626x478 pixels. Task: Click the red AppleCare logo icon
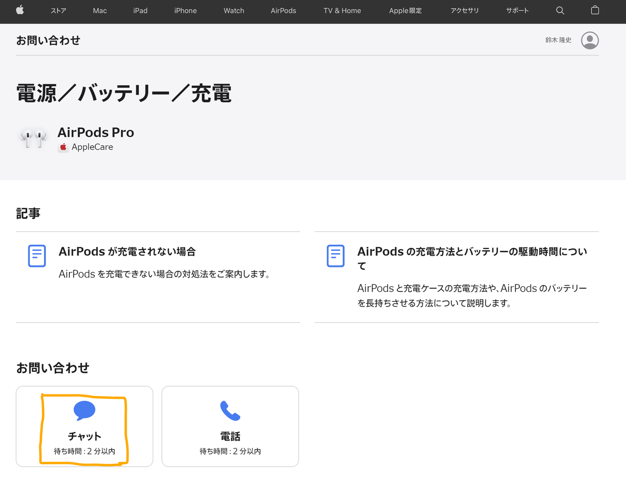tap(63, 147)
